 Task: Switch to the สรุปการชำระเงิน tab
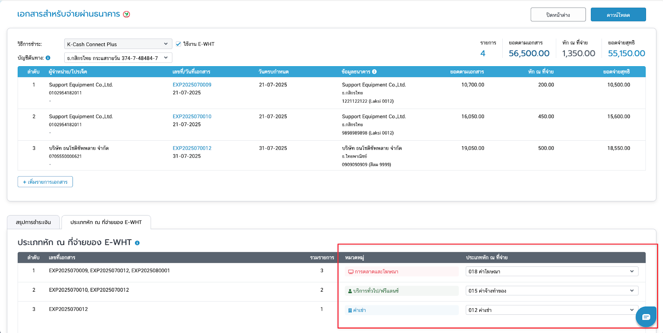pos(34,222)
